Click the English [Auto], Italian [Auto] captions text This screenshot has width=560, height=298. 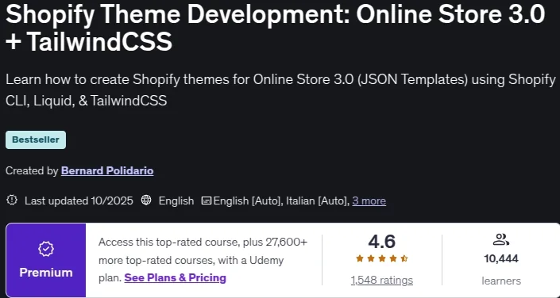pos(281,201)
